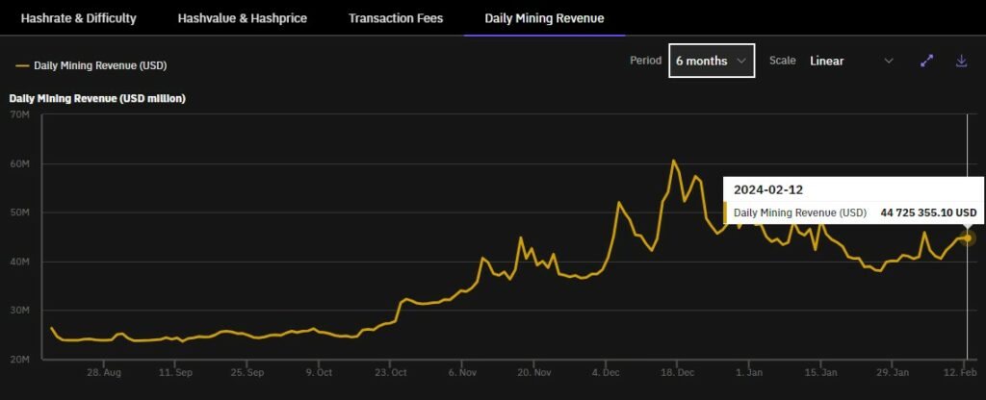The width and height of the screenshot is (986, 400).
Task: Open the Period dropdown showing 6 months
Action: (712, 61)
